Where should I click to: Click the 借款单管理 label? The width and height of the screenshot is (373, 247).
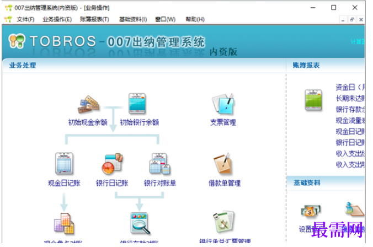click(225, 183)
